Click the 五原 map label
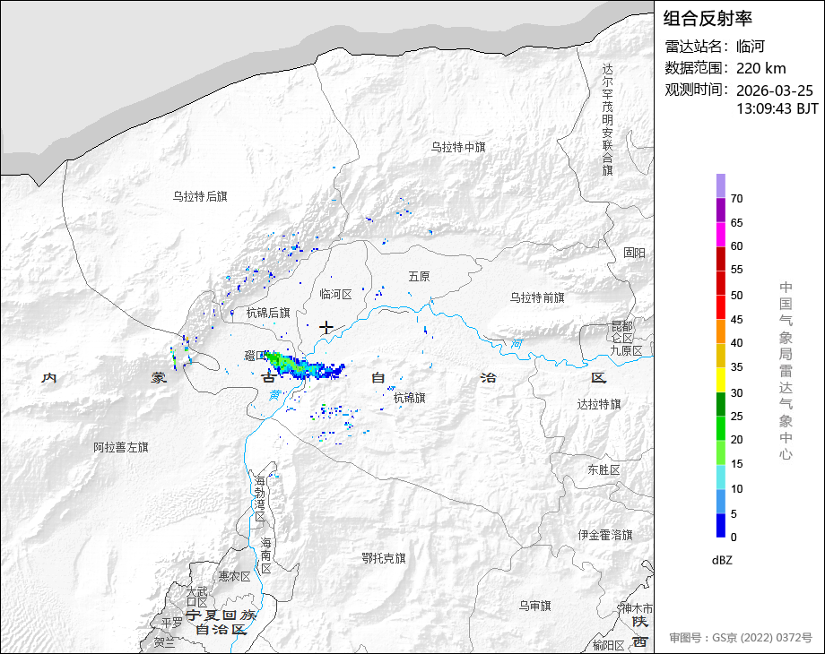825x654 pixels. point(420,277)
